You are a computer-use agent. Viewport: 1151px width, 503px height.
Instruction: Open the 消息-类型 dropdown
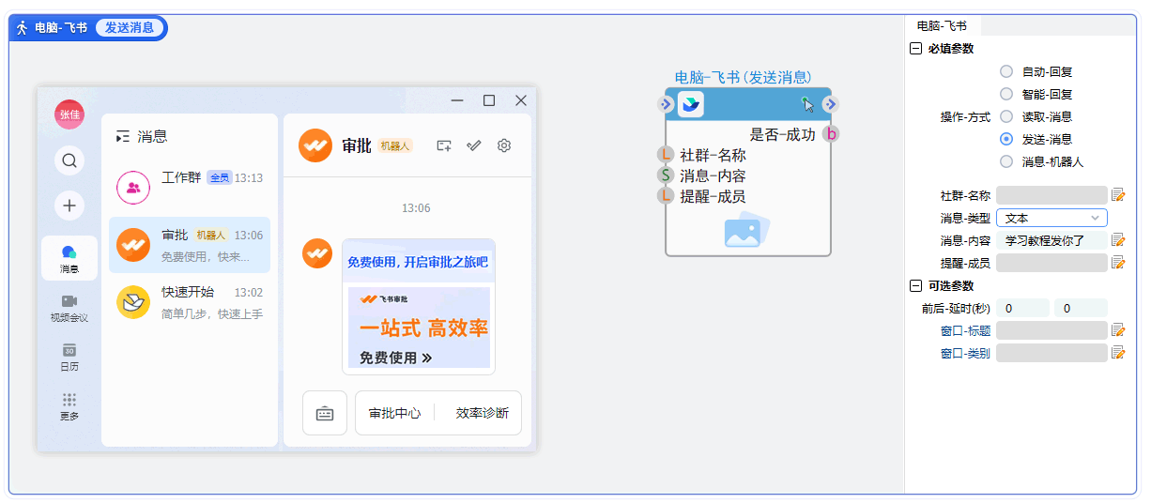click(x=1051, y=218)
